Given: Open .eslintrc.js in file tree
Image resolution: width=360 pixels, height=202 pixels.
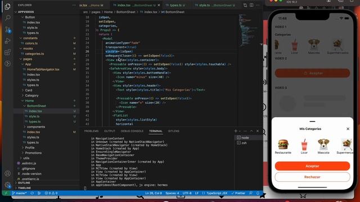Looking at the screenshot, I should click(x=29, y=163).
